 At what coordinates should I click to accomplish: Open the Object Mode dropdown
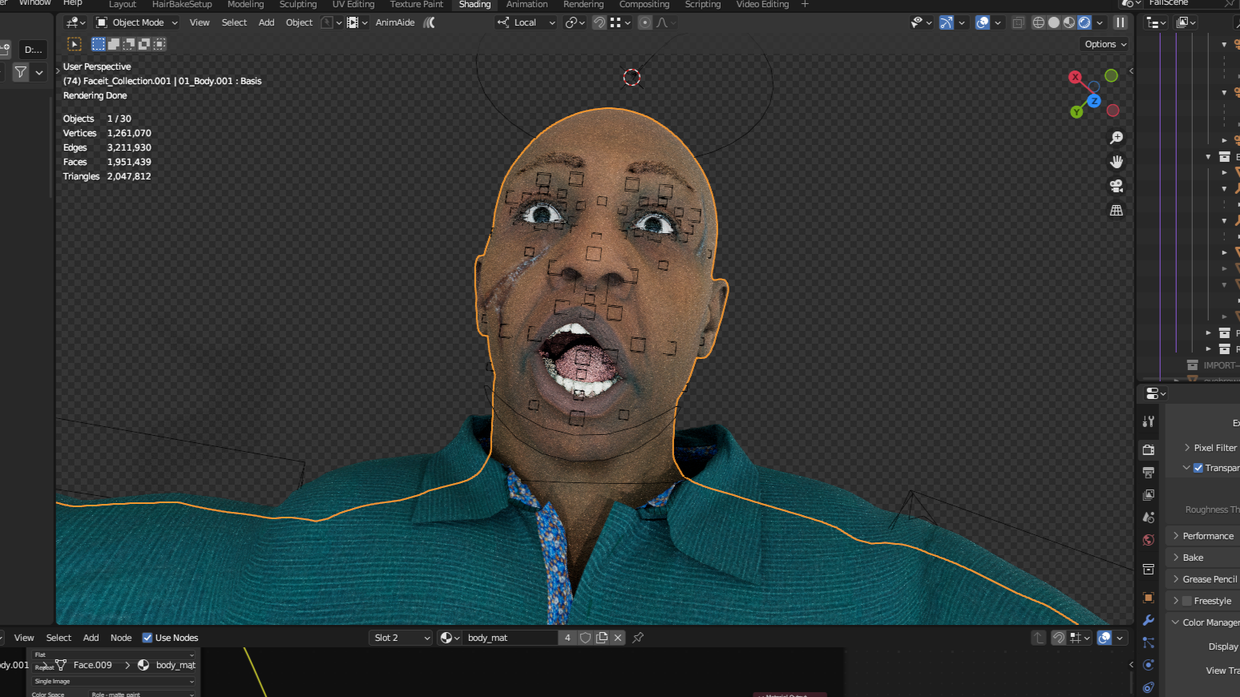pyautogui.click(x=137, y=22)
